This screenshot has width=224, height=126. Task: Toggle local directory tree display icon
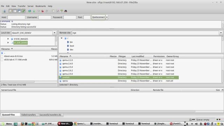(15, 11)
